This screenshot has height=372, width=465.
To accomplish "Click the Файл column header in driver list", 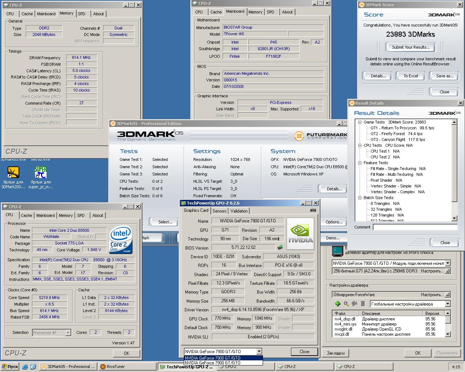I will 345,313.
